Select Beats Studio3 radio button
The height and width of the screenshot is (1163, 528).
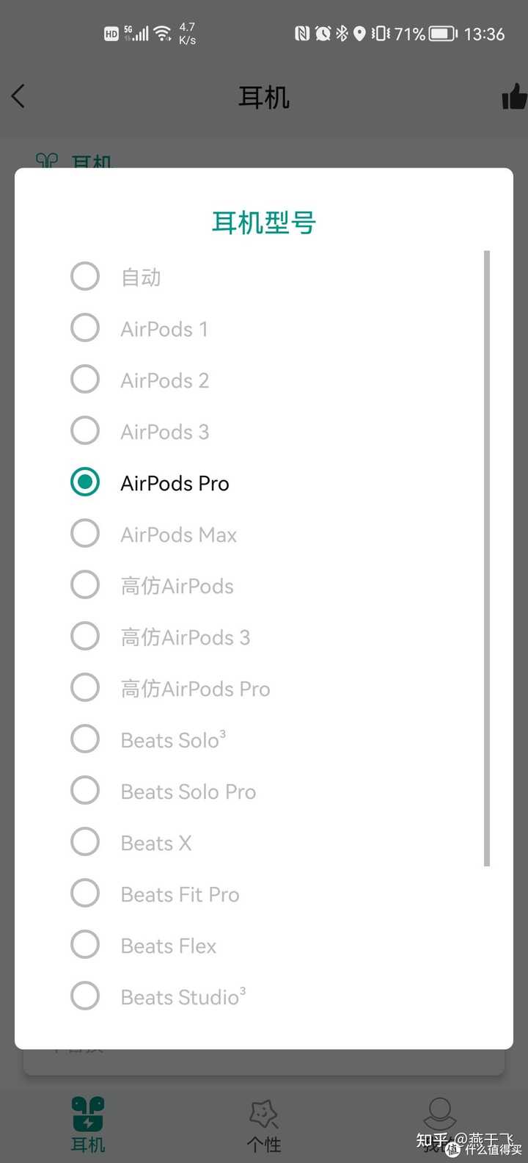pos(85,996)
